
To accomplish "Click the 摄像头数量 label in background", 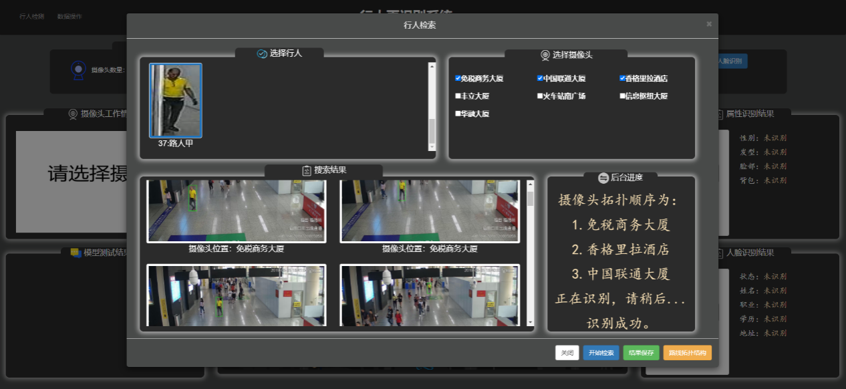I will tap(108, 70).
